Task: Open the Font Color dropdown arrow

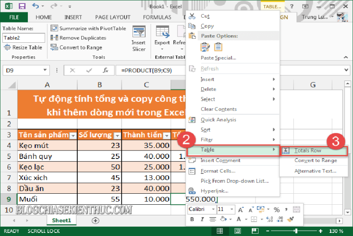Action: 246,219
